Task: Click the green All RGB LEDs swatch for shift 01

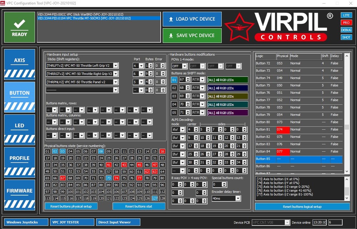Action: [x=227, y=80]
